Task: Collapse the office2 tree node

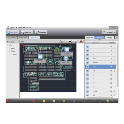Action: coord(10,51)
